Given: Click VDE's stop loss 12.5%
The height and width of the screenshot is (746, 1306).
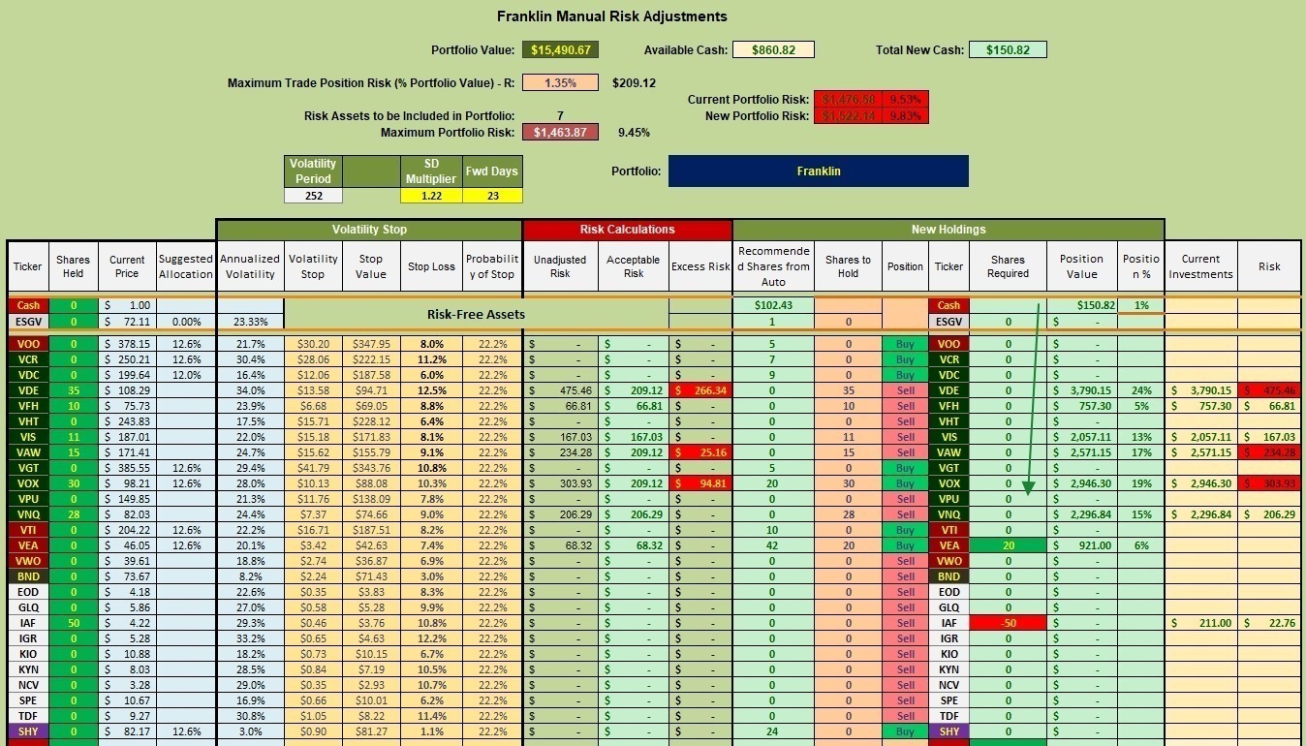Looking at the screenshot, I should tap(431, 390).
